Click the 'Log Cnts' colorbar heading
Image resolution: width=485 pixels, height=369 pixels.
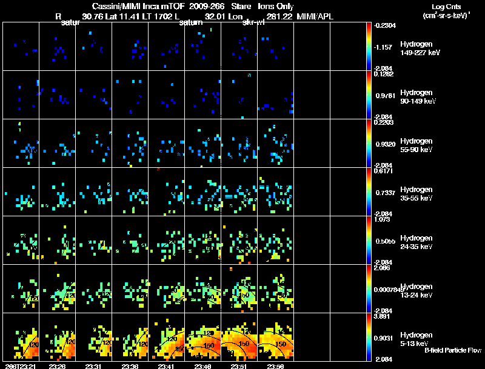click(446, 7)
